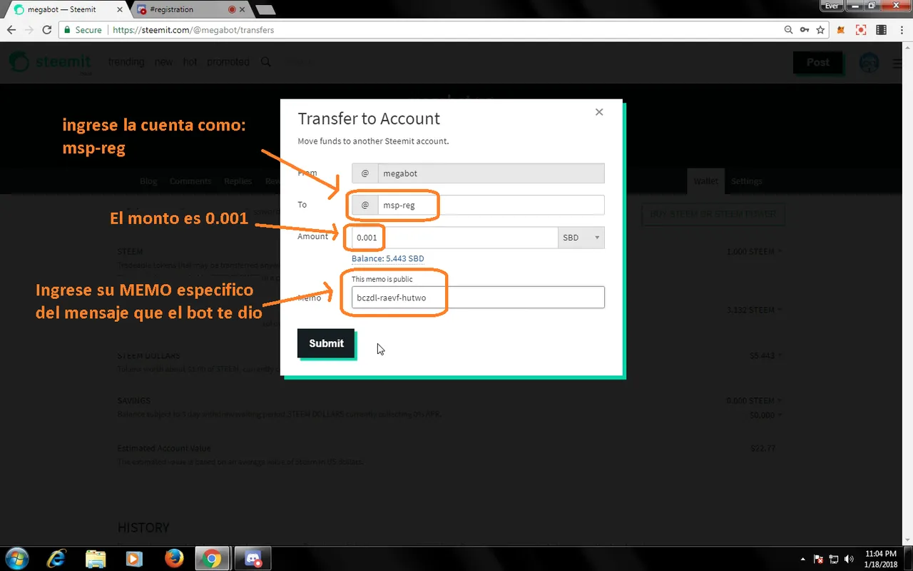The width and height of the screenshot is (913, 571).
Task: Click the address bar URL
Action: click(x=193, y=30)
